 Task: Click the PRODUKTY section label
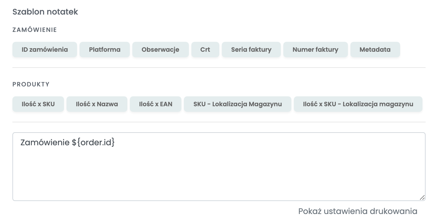click(x=31, y=84)
